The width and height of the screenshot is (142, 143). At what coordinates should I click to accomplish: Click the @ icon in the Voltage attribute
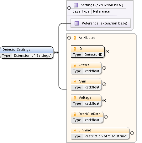(75, 98)
